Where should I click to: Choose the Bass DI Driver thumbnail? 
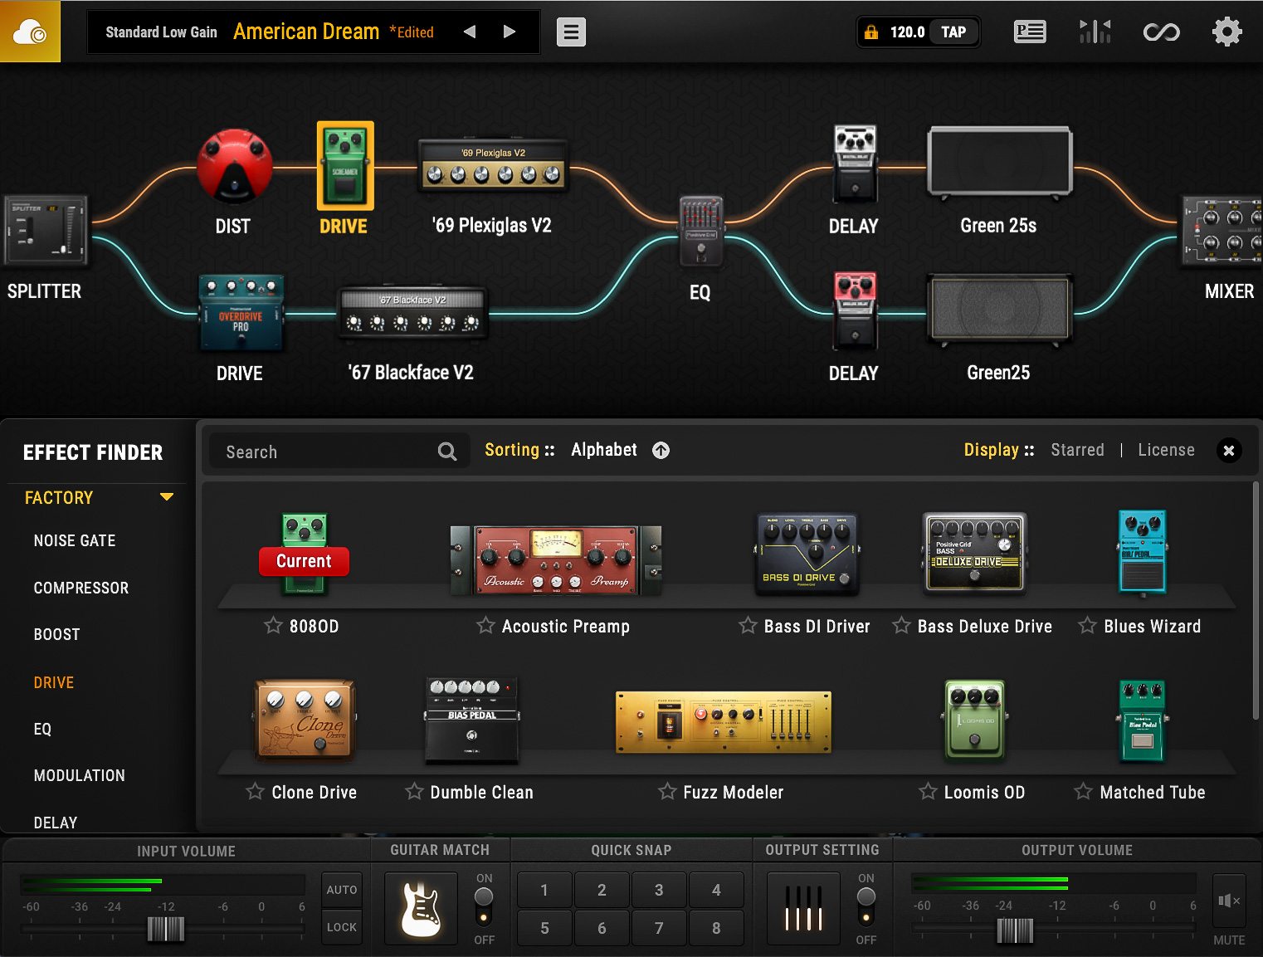[807, 554]
